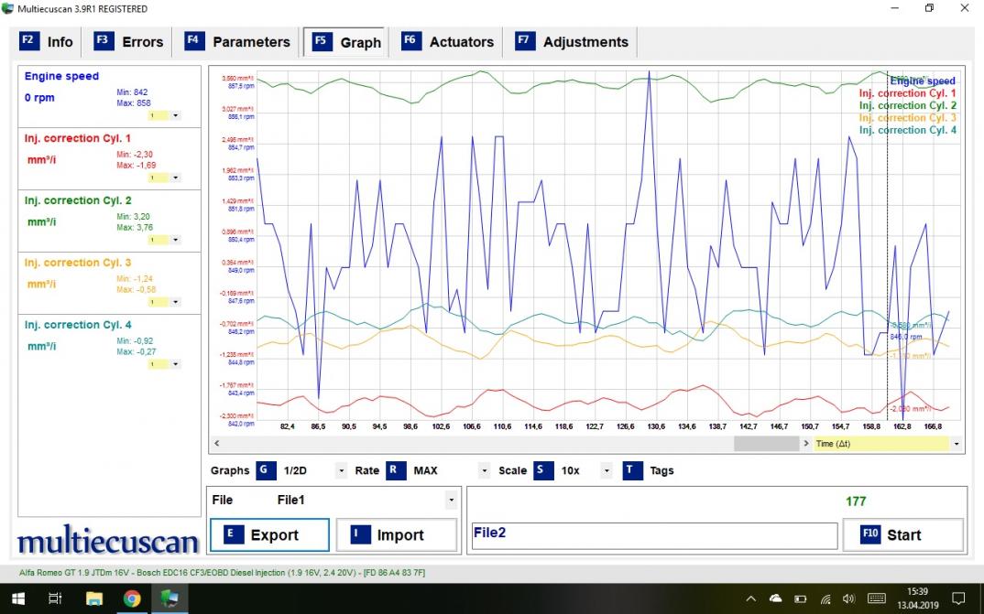Click the Export button

pyautogui.click(x=269, y=535)
